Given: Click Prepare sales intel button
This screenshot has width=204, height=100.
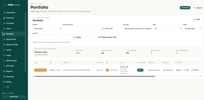Looking at the screenshot, I should [x=107, y=37].
